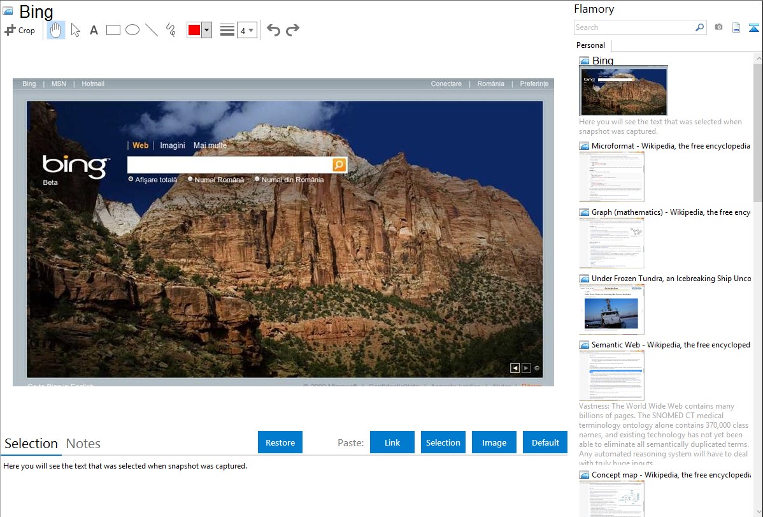
Task: Click the camera capture icon
Action: 718,27
